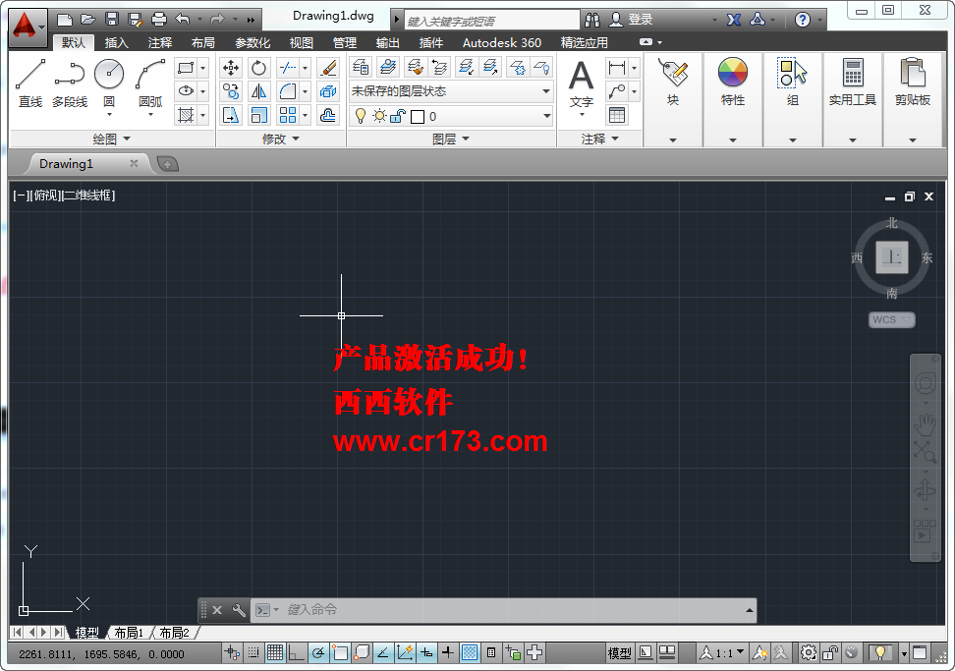Open the object color wheel in 特性 panel
The width and height of the screenshot is (955, 671).
[731, 71]
